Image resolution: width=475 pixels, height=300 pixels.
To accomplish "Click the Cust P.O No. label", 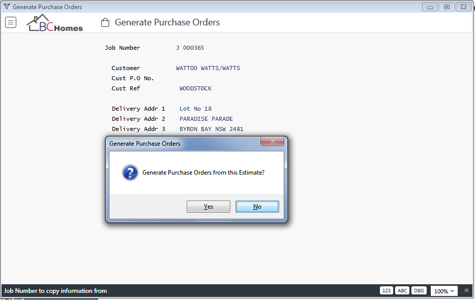I will tap(133, 78).
